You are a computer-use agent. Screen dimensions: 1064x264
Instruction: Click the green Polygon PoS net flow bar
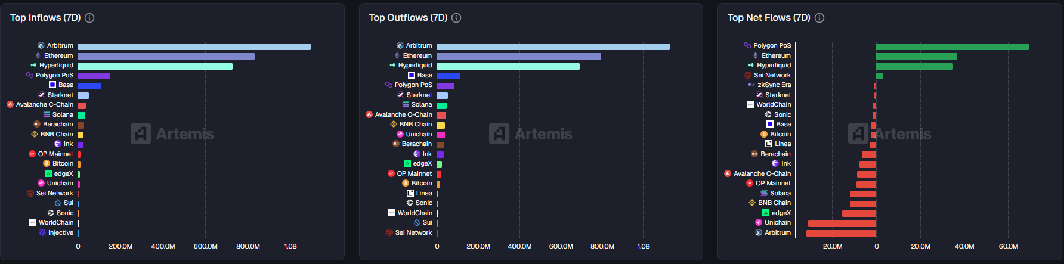coord(952,46)
